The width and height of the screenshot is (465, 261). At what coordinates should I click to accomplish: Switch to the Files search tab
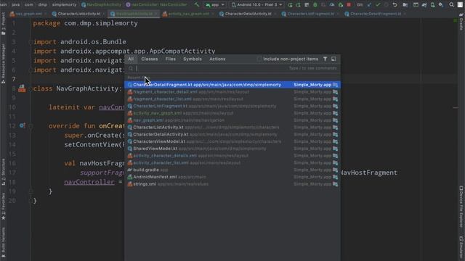tap(170, 59)
